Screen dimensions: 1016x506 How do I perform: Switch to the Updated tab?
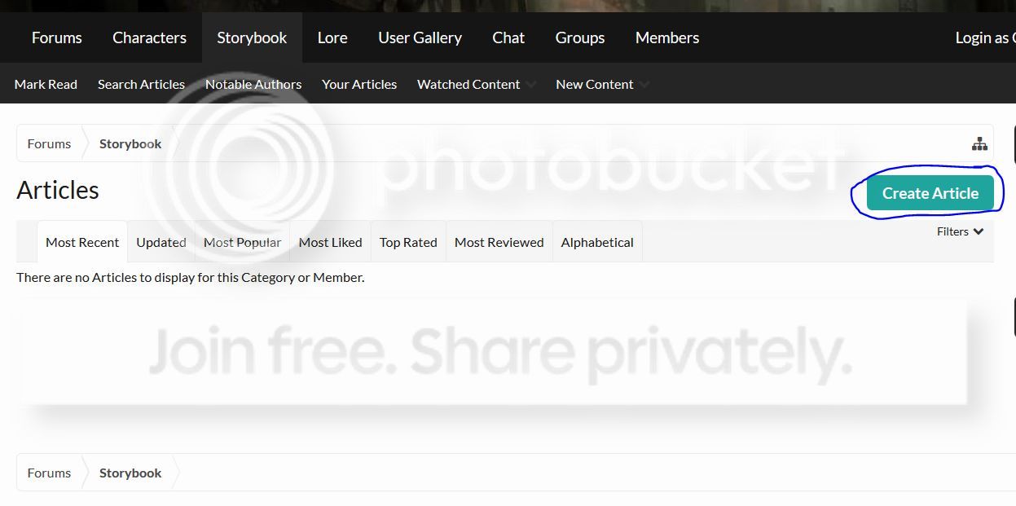(161, 242)
